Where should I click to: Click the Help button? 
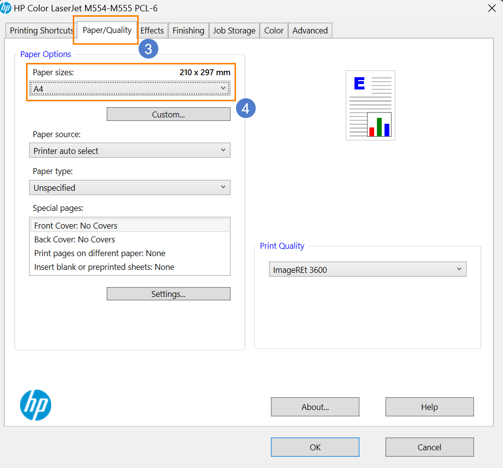tap(430, 407)
